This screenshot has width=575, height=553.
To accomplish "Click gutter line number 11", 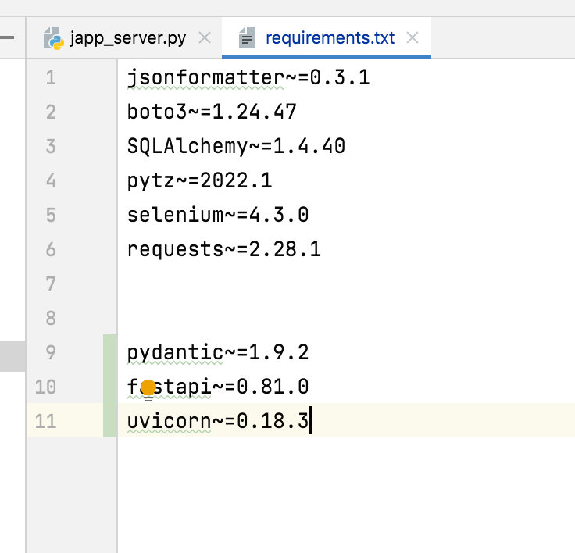I will (x=45, y=421).
